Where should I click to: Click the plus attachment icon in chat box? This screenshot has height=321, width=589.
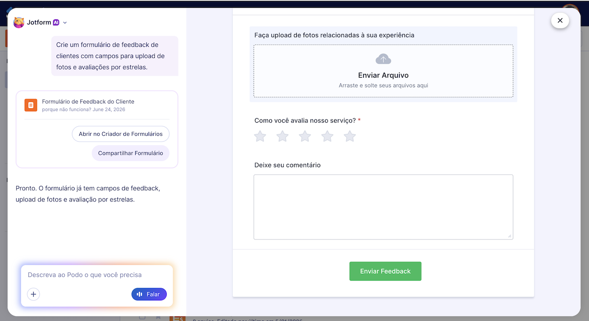tap(34, 294)
